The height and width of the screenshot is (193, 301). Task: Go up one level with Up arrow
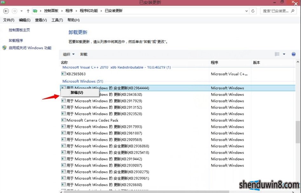(28, 11)
